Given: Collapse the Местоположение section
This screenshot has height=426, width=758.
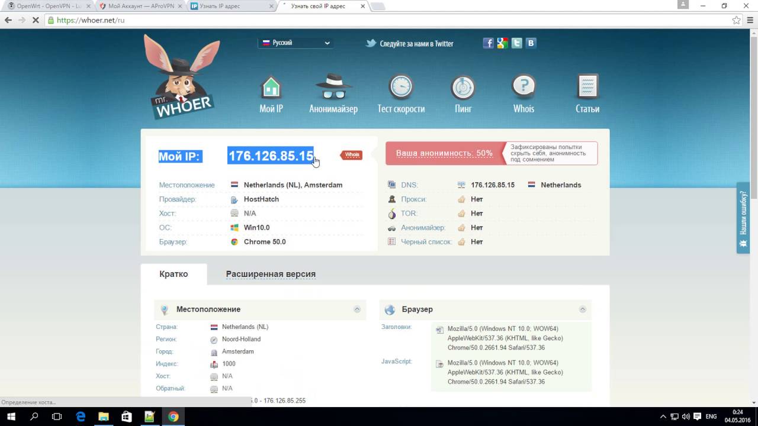Looking at the screenshot, I should point(357,309).
